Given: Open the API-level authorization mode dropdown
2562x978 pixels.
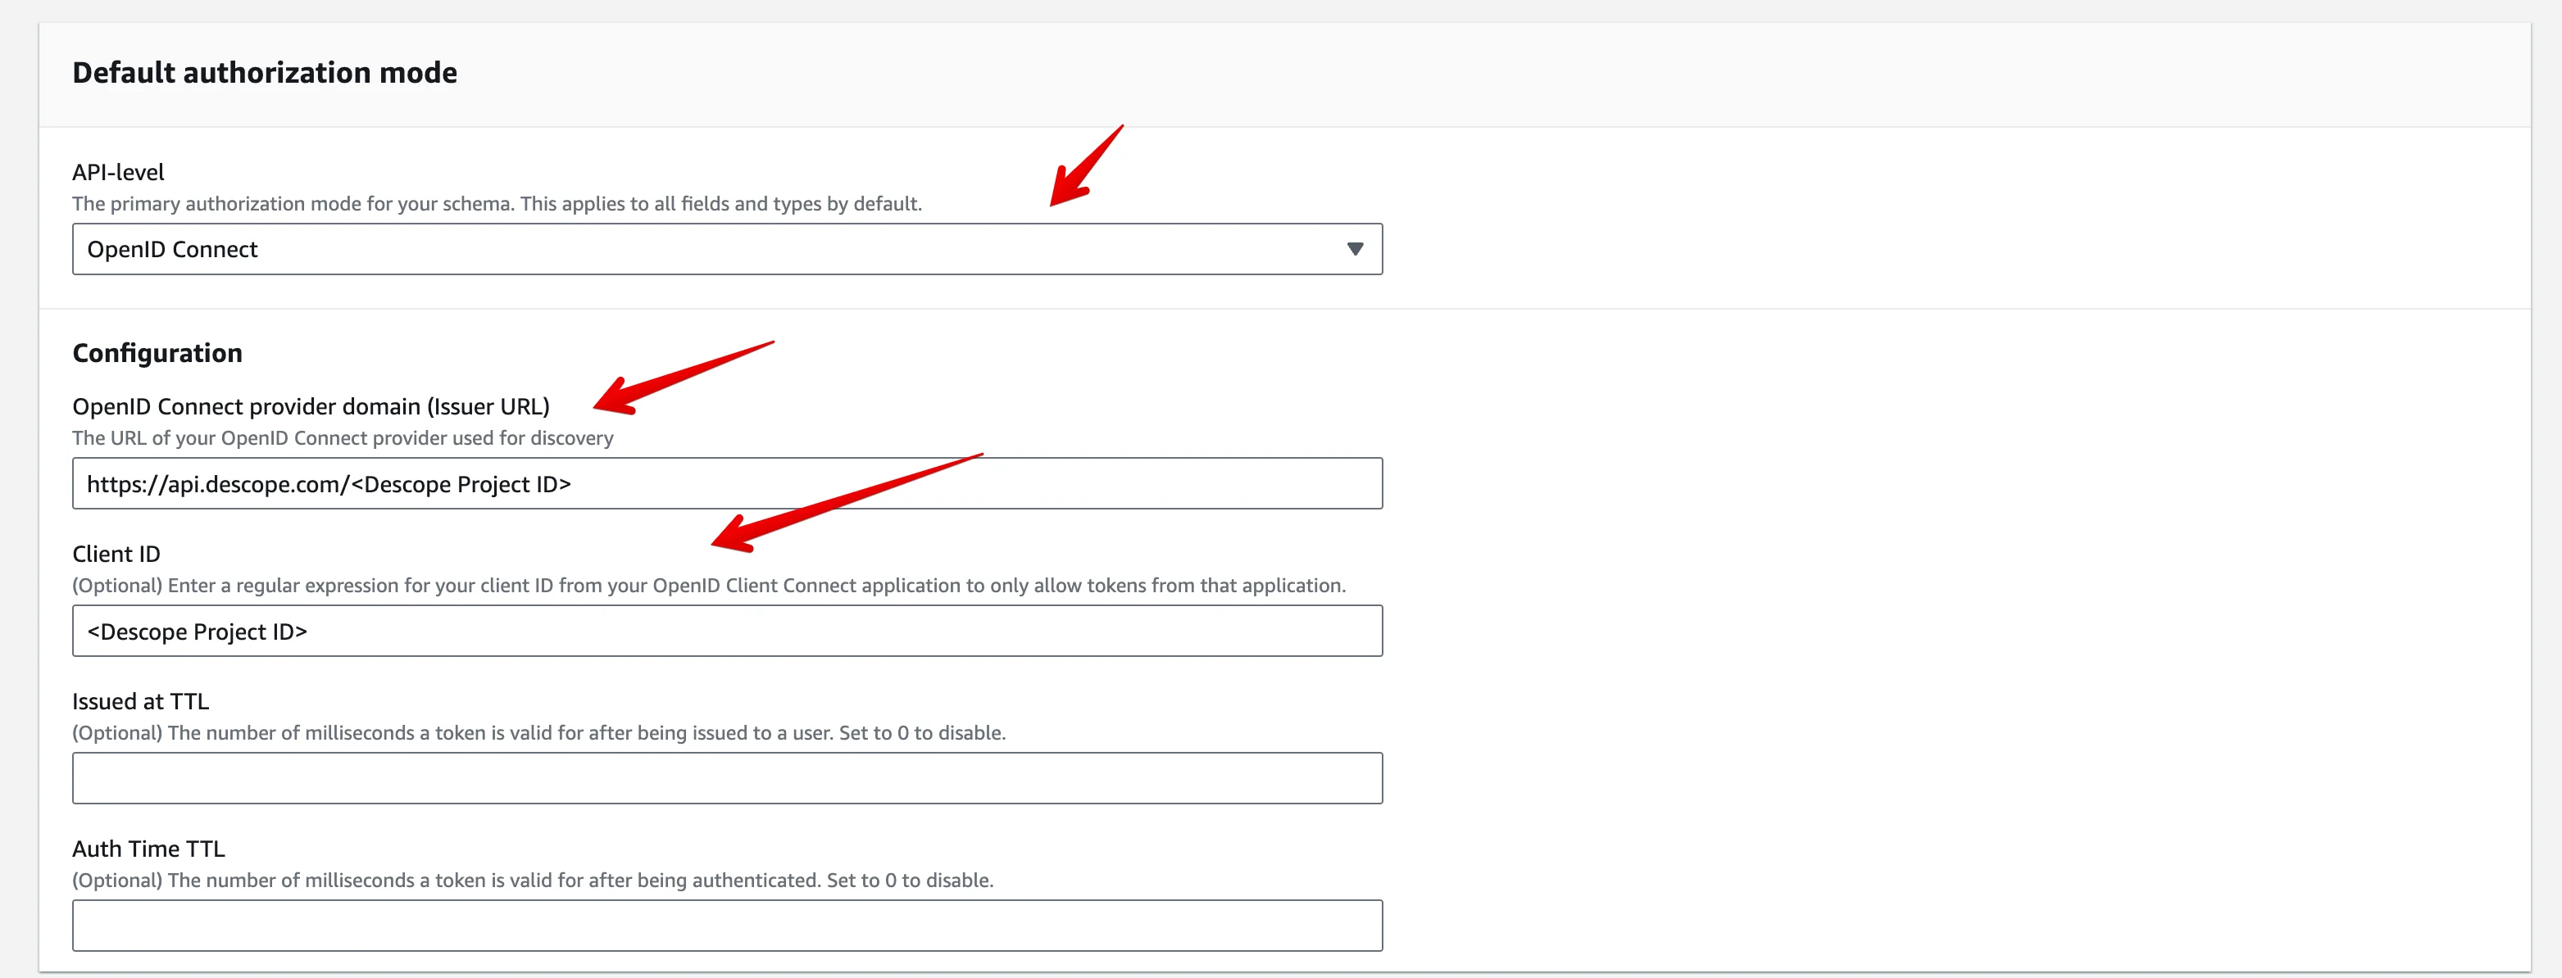Looking at the screenshot, I should [726, 248].
